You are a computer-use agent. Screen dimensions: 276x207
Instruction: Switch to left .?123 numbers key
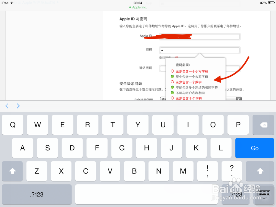(37, 194)
